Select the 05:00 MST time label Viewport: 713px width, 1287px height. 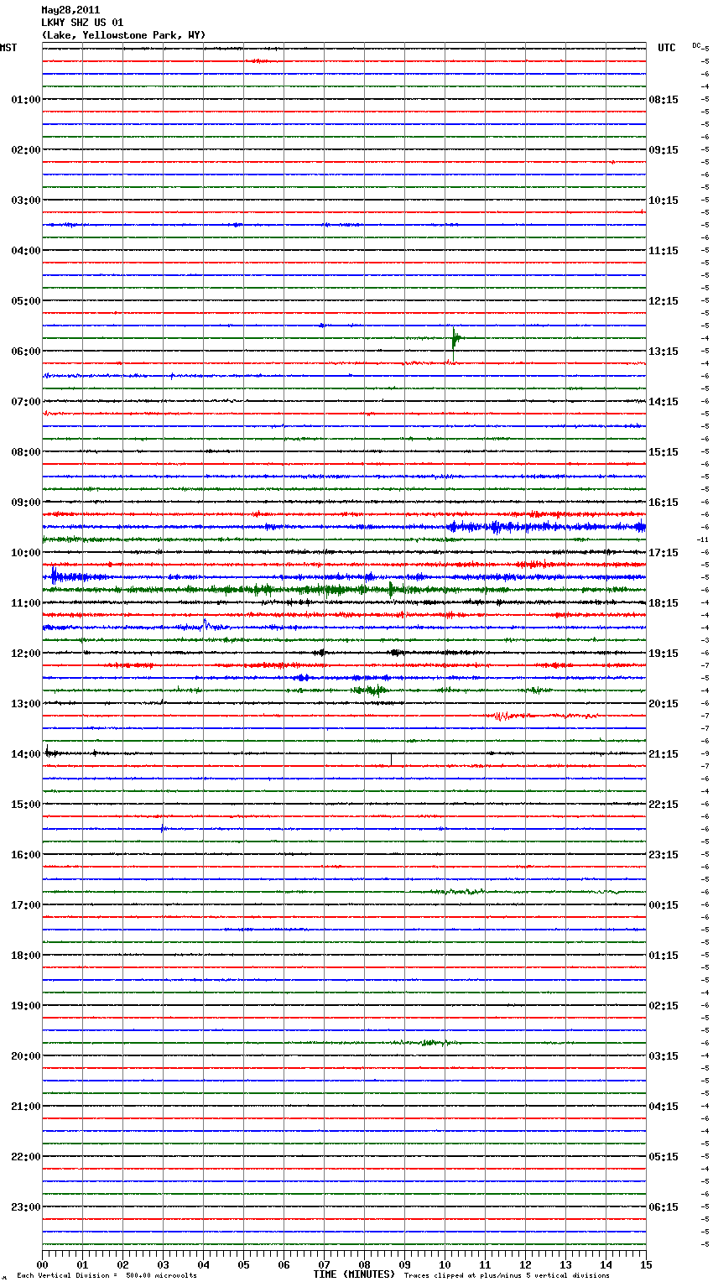coord(26,301)
